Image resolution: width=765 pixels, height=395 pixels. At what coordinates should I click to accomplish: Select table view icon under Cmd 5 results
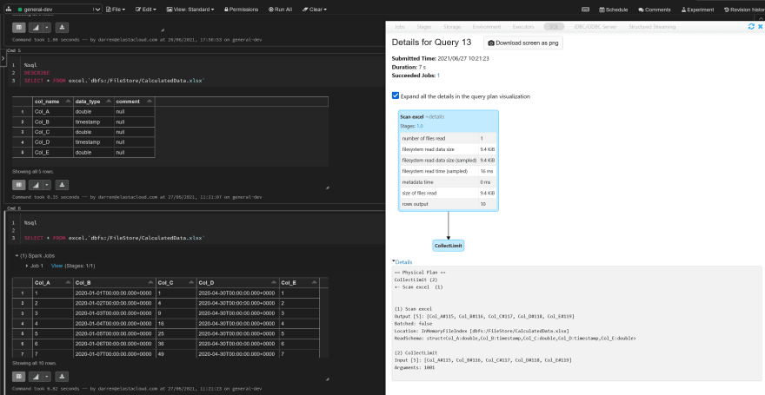pyautogui.click(x=18, y=185)
